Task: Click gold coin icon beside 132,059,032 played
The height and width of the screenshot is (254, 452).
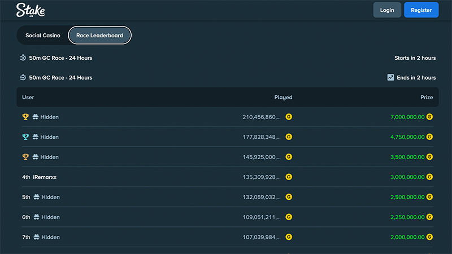Action: tap(289, 196)
